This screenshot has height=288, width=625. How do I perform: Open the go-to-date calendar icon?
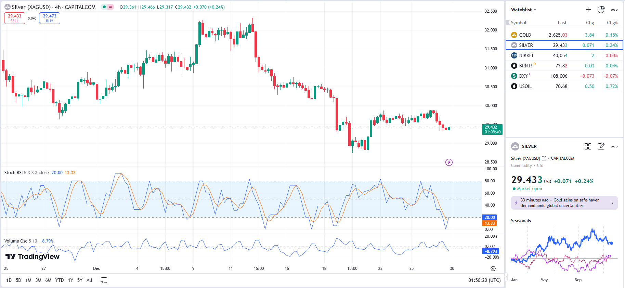pyautogui.click(x=104, y=280)
